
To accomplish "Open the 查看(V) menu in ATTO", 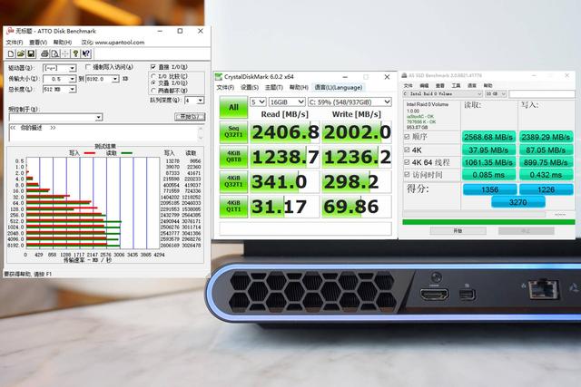I will point(38,43).
